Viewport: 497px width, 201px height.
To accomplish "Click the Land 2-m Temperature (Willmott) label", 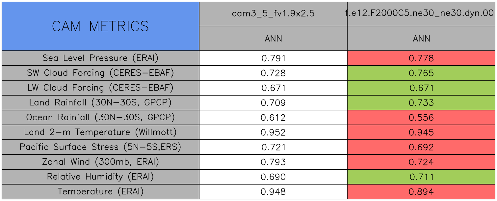I will [x=100, y=132].
